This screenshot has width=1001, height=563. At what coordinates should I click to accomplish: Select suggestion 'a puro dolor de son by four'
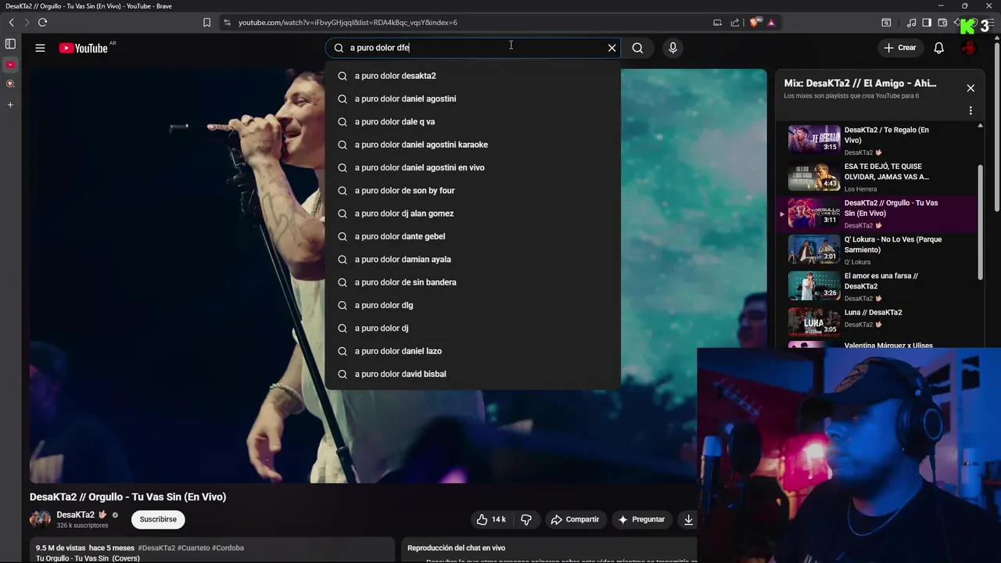pos(472,191)
